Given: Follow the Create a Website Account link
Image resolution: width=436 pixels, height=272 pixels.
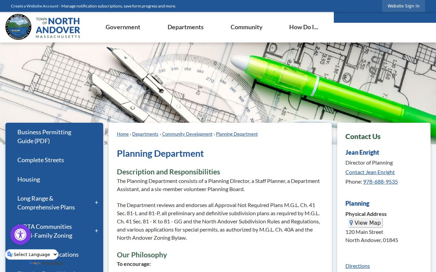Looking at the screenshot, I should (35, 6).
